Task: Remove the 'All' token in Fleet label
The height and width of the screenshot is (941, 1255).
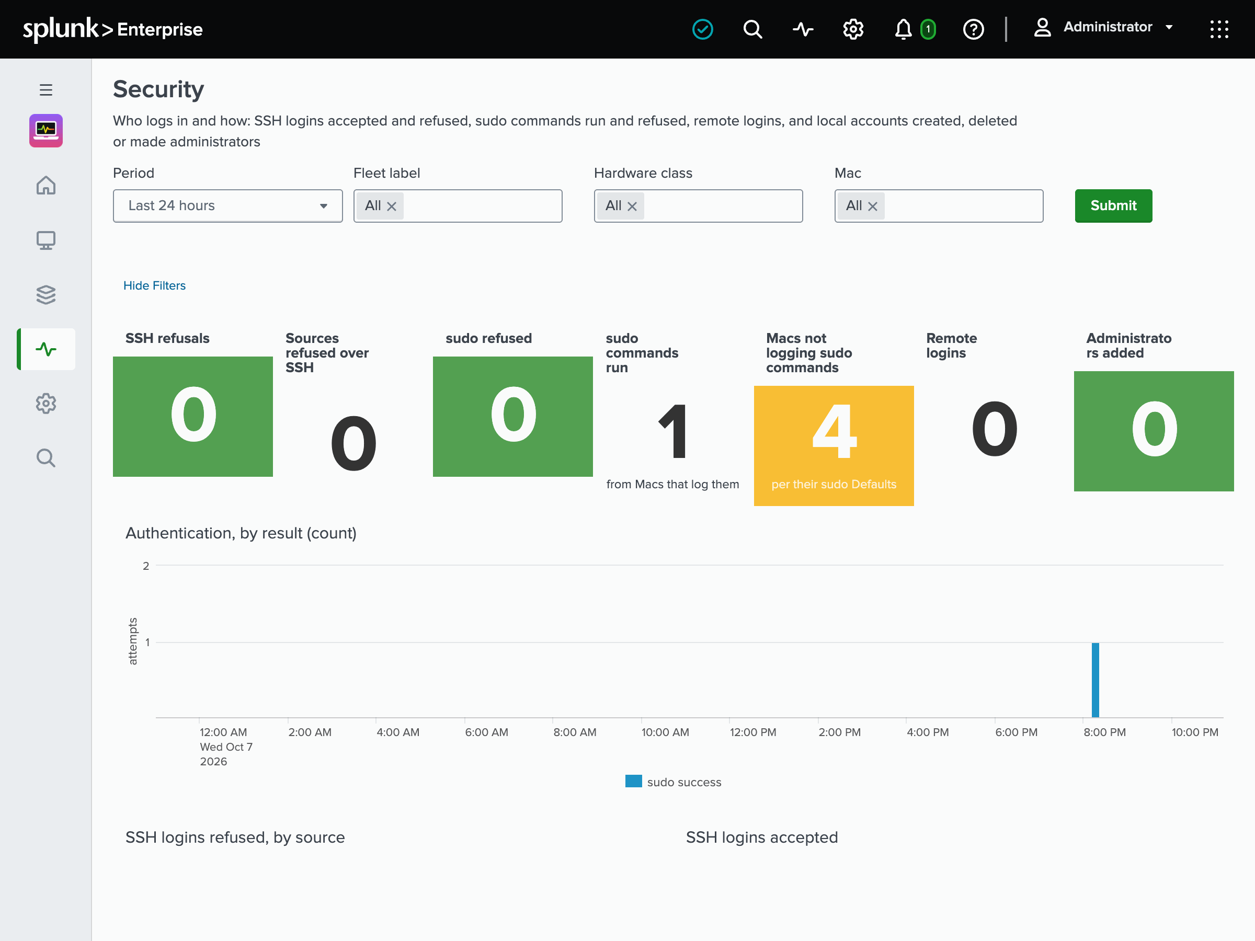Action: 392,206
